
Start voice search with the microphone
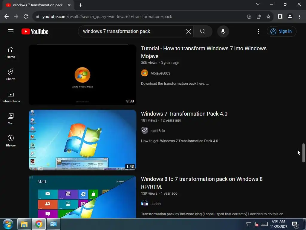223,31
